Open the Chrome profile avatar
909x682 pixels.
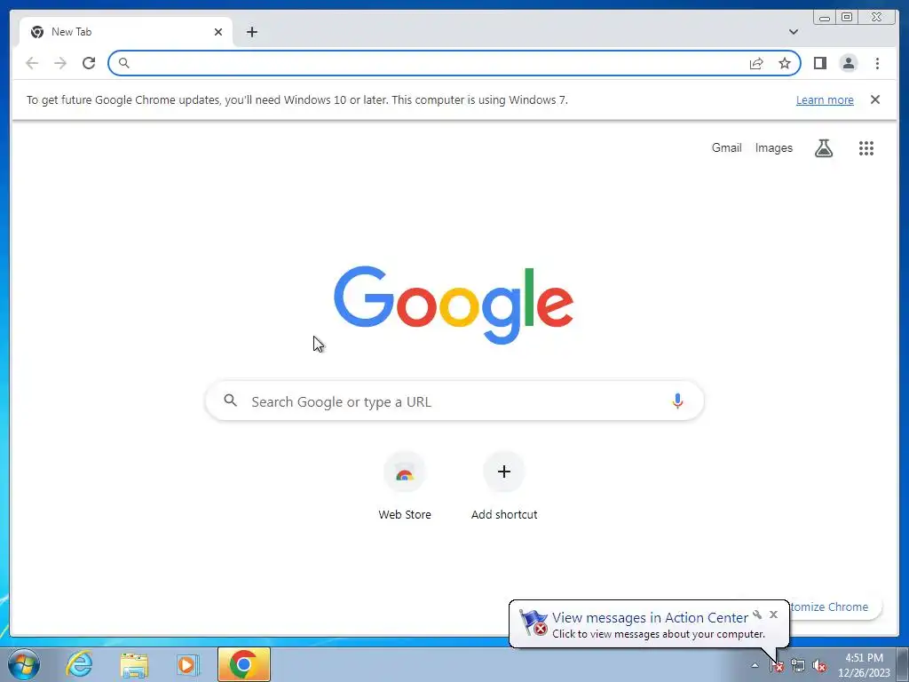click(848, 63)
